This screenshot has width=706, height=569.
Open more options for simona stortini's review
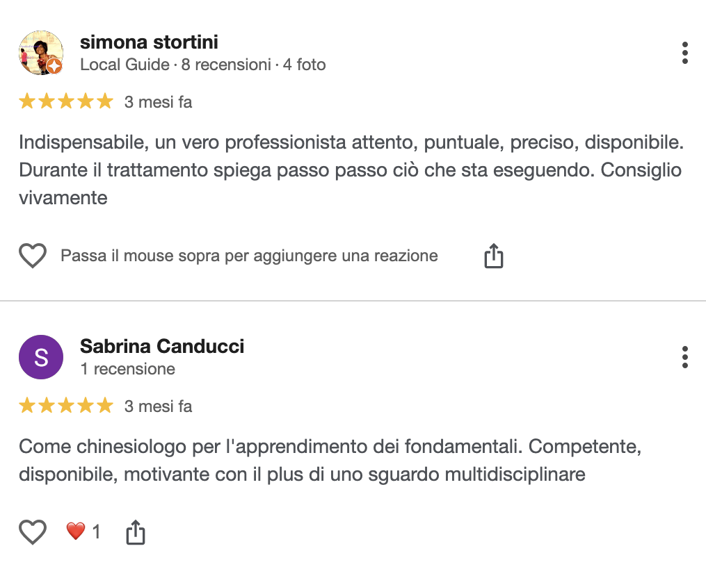pyautogui.click(x=685, y=53)
